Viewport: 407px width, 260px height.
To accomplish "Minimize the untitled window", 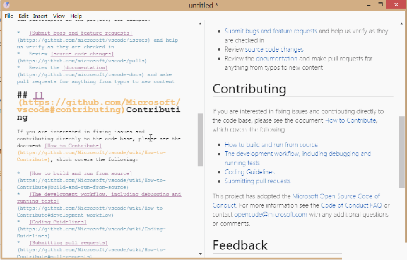I will click(369, 5).
